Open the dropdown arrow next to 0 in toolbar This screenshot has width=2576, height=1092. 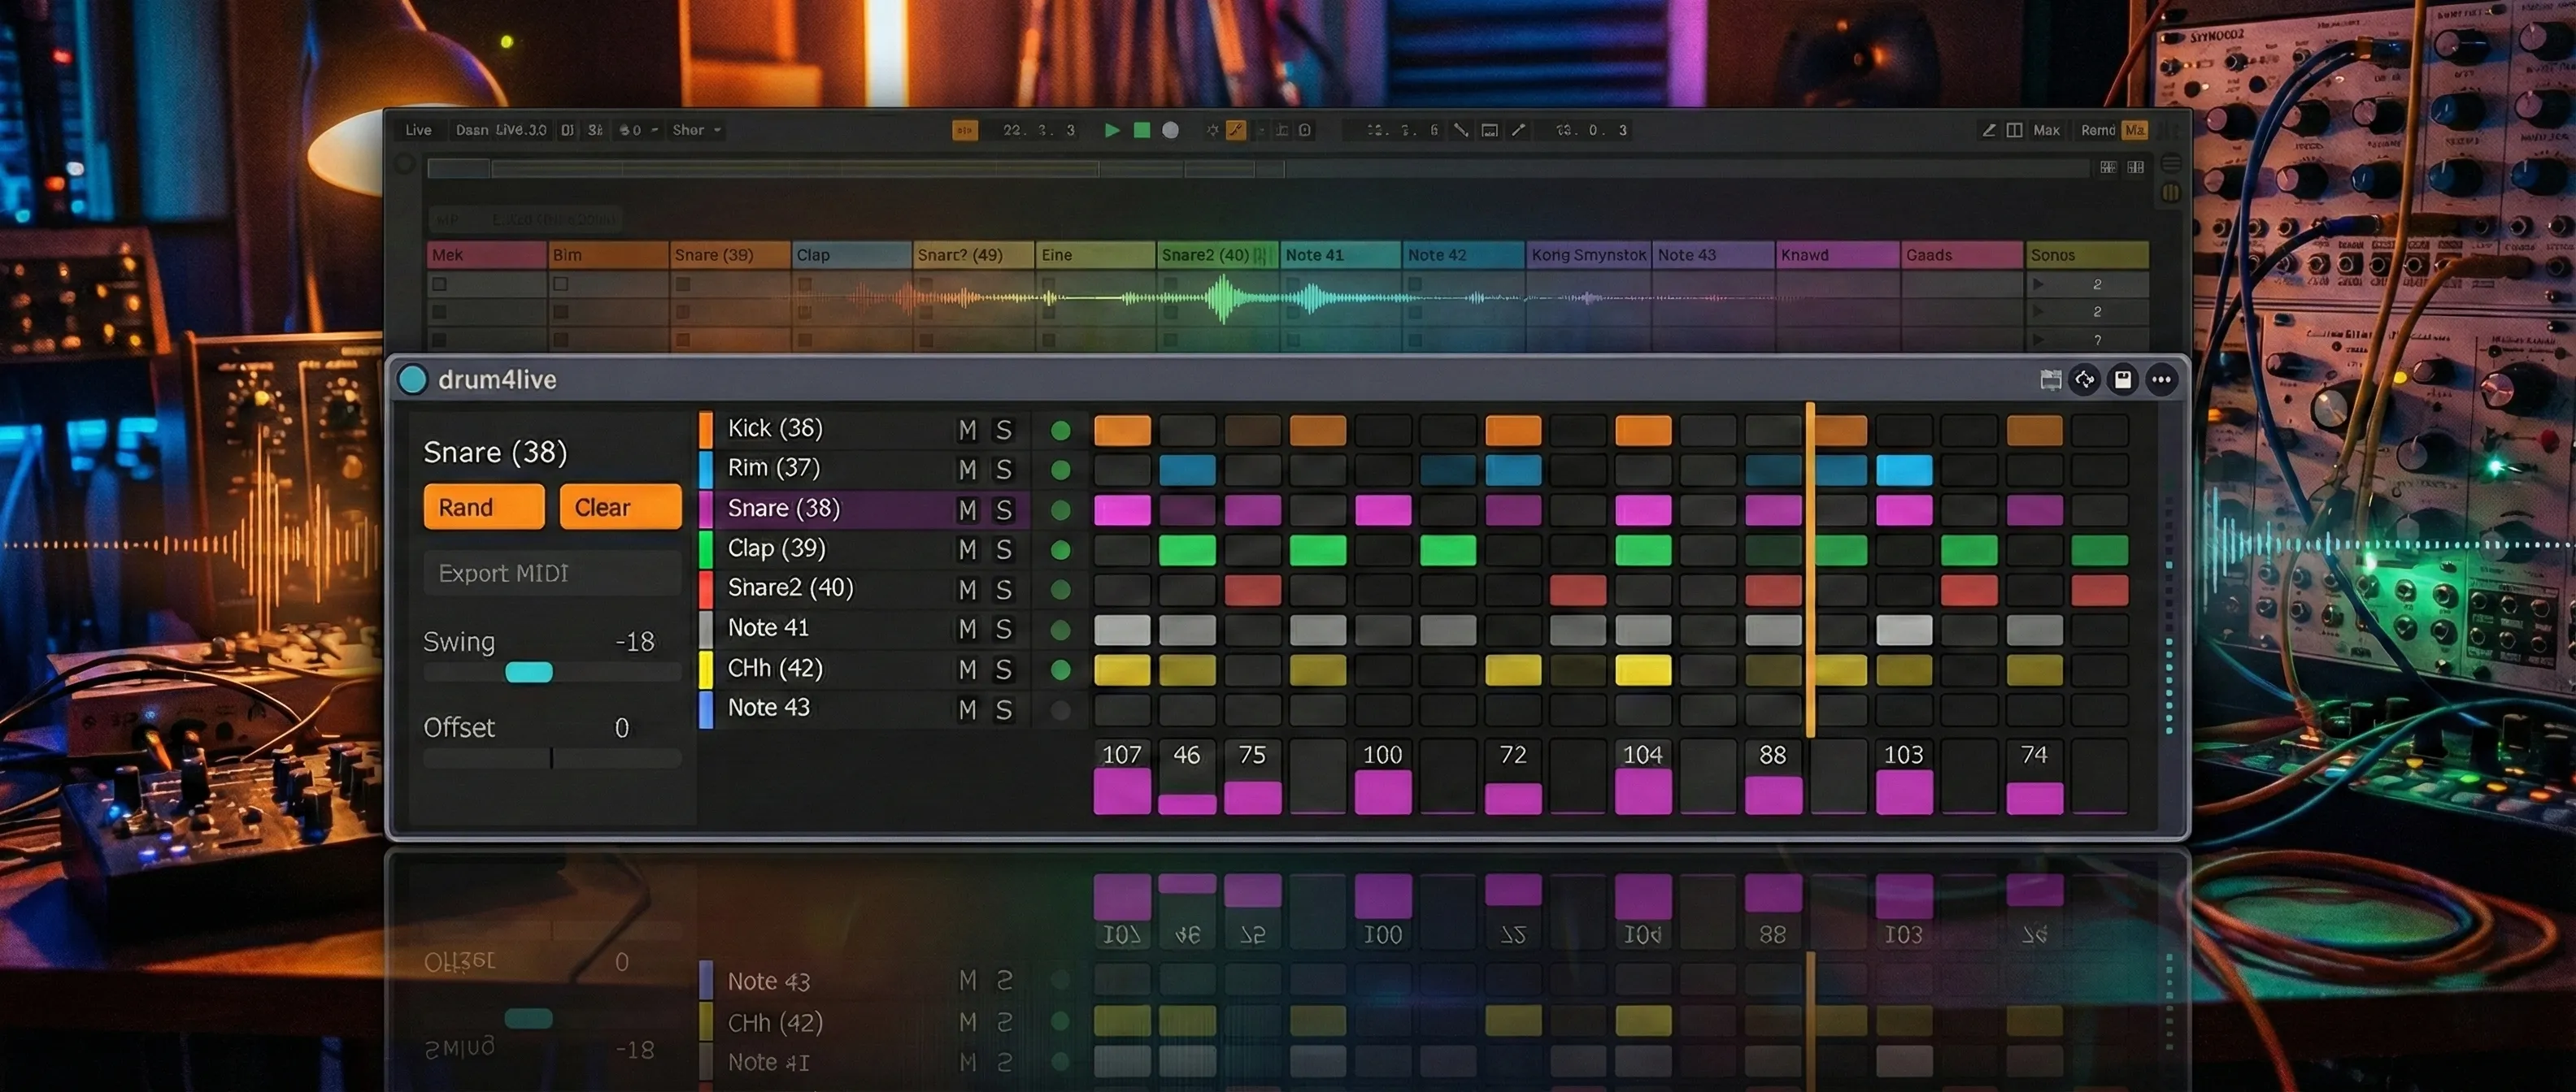point(654,130)
